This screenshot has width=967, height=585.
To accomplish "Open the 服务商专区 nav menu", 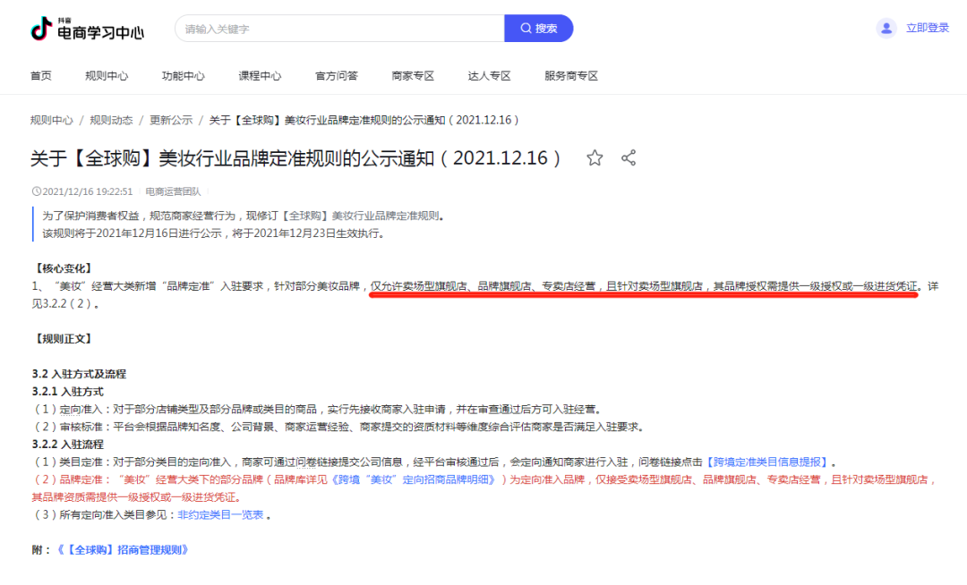I will tap(571, 76).
